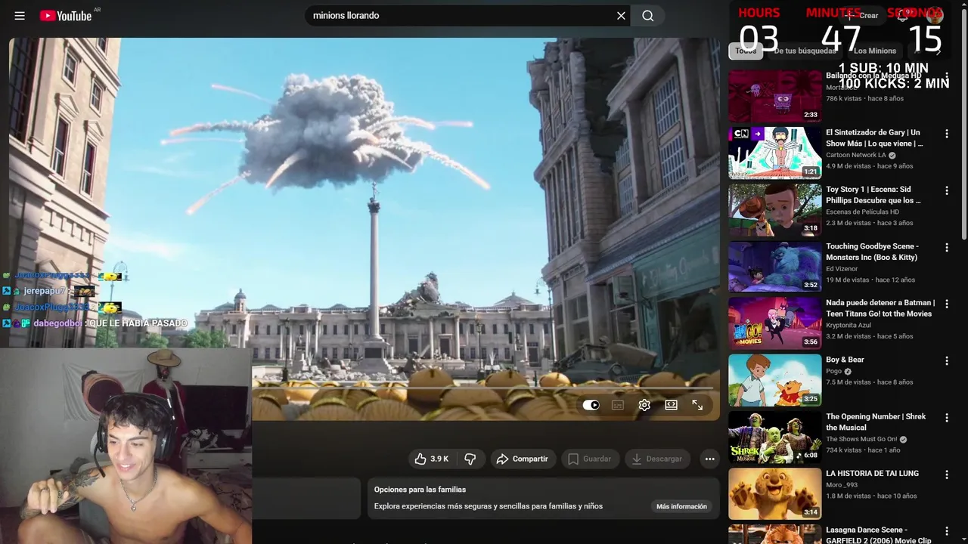Viewport: 968px width, 544px height.
Task: Enter fullscreen in video player
Action: (697, 405)
